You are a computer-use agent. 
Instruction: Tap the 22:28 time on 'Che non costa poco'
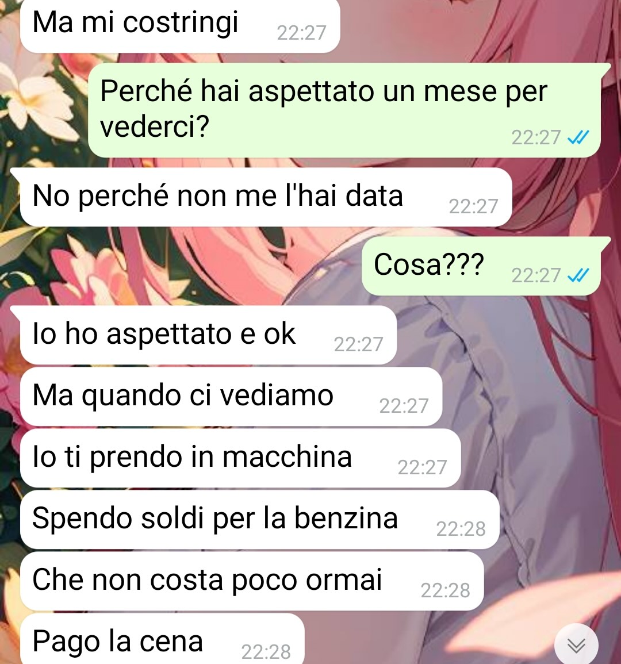click(x=445, y=590)
